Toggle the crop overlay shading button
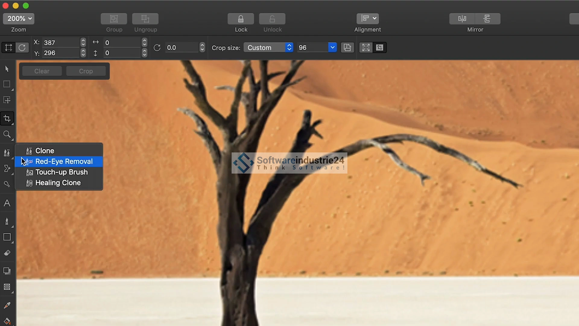The image size is (579, 326). (379, 48)
